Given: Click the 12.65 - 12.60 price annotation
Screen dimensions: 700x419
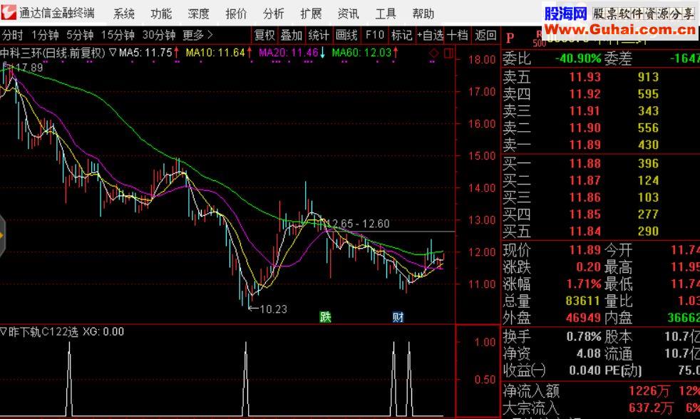Looking at the screenshot, I should click(358, 224).
